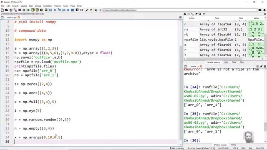Open the Tools menu
267x150 pixels.
tap(65, 6)
